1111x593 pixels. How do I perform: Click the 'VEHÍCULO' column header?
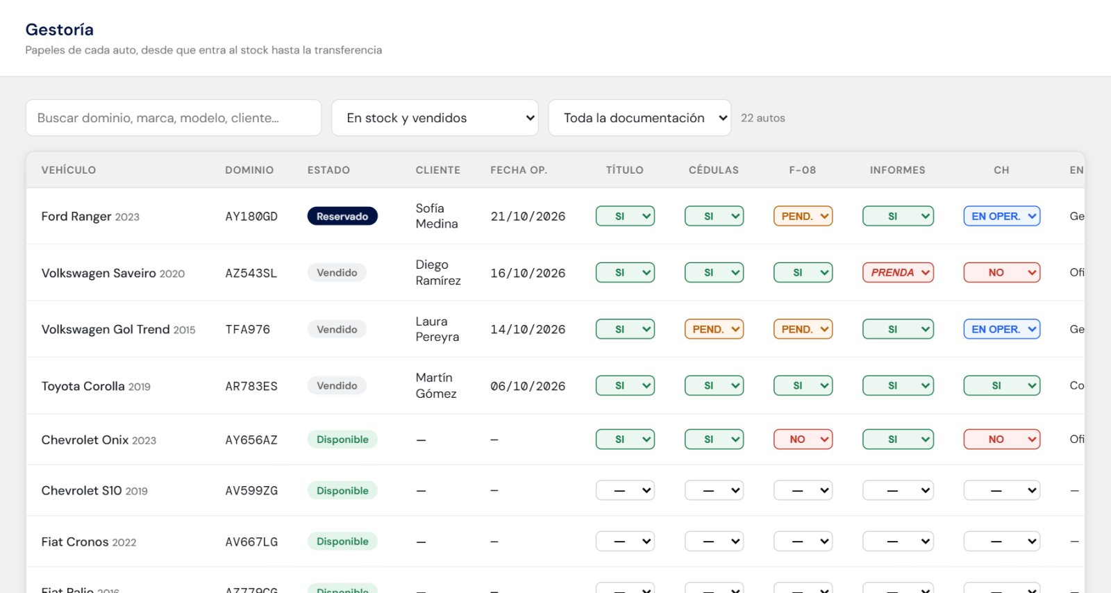(x=69, y=170)
